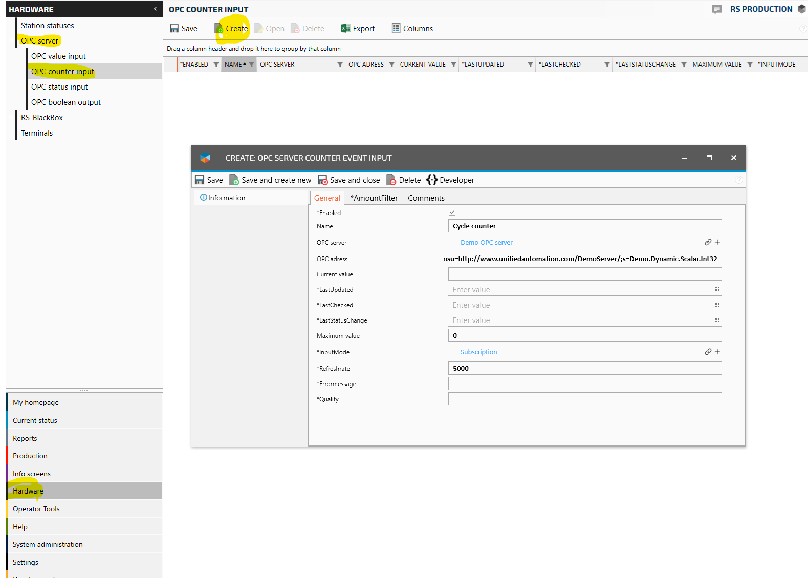Collapse the Hardware panel with the arrow
This screenshot has width=808, height=578.
tap(155, 9)
